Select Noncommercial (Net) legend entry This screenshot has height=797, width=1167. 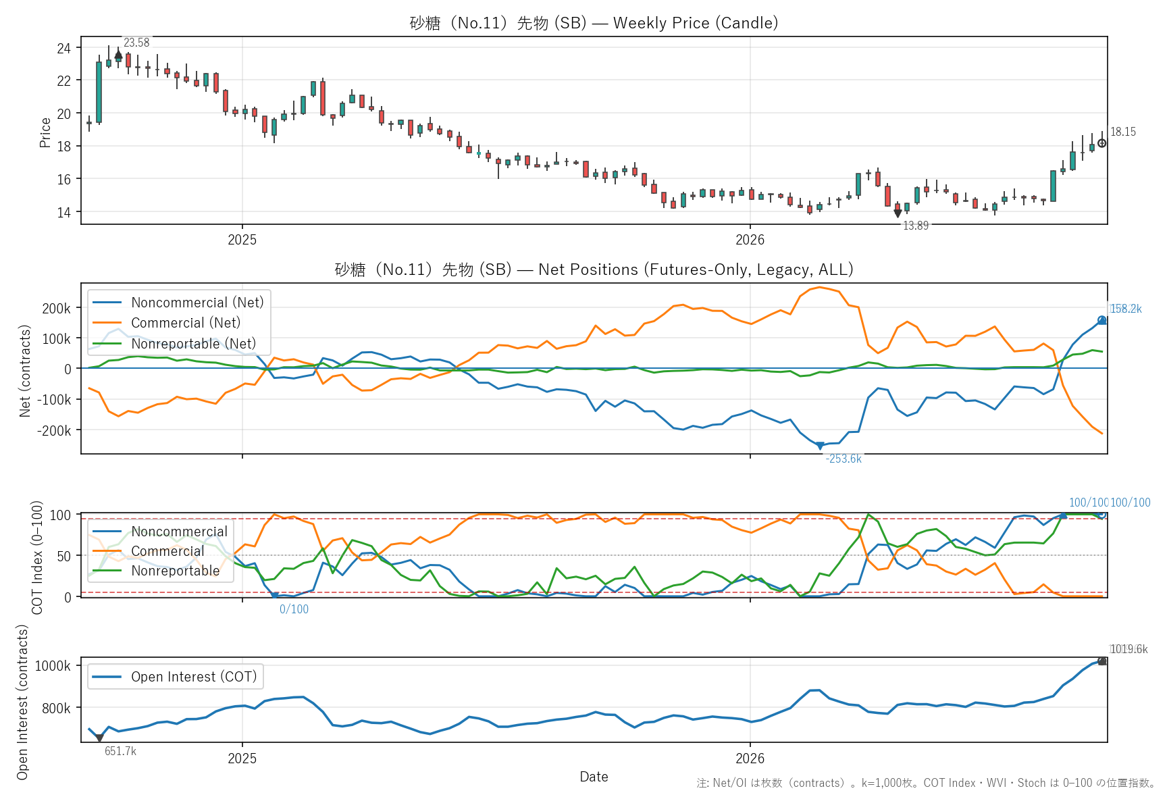tap(178, 303)
